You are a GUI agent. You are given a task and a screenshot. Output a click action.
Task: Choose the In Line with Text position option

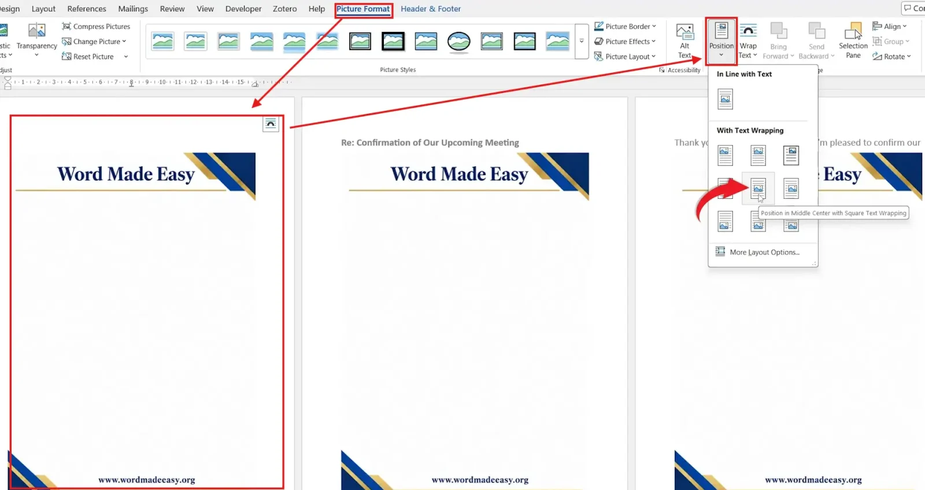click(725, 99)
